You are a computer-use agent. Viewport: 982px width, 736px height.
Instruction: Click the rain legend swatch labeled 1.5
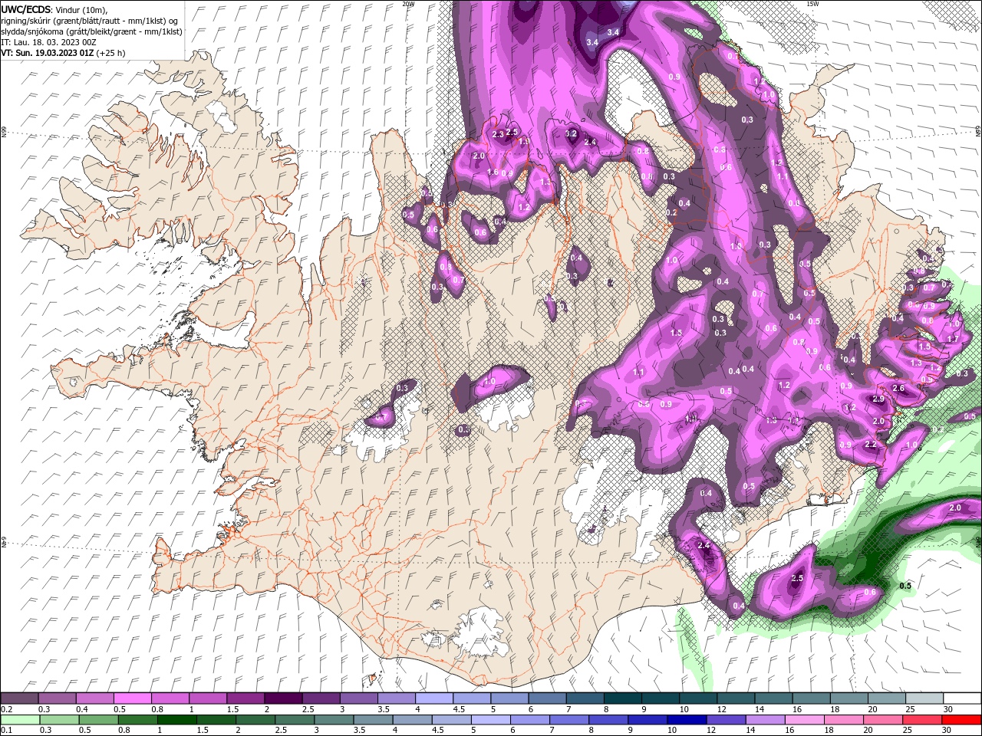point(216,719)
